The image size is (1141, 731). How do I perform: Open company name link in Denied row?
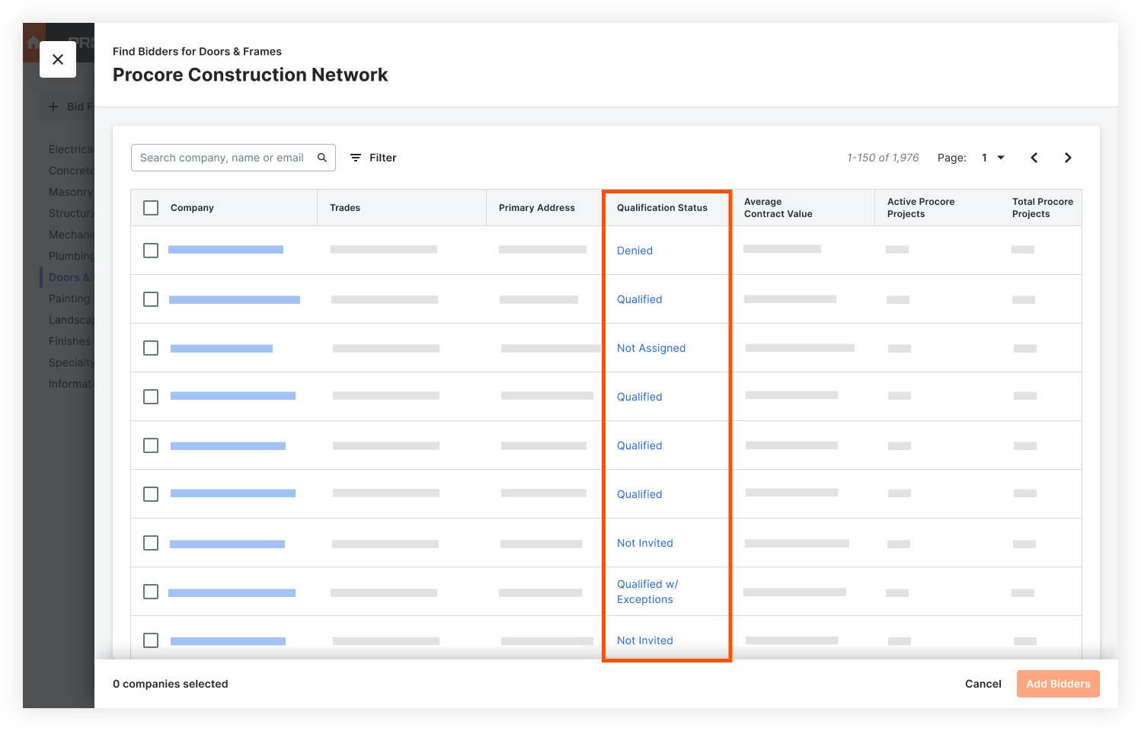(225, 250)
